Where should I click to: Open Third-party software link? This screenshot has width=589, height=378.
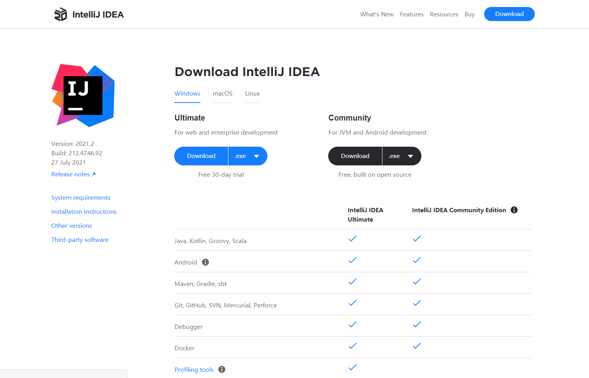coord(80,240)
